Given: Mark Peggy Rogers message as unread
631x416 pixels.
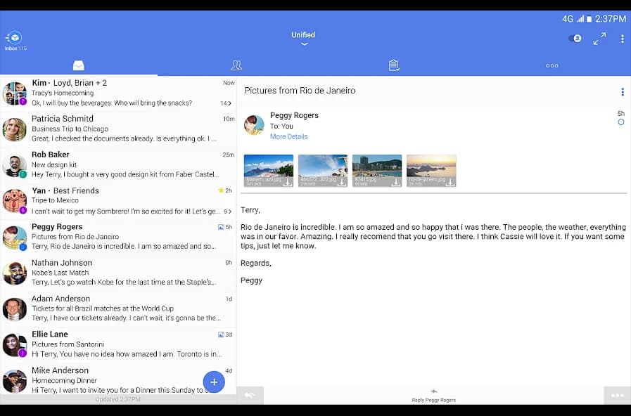Looking at the screenshot, I should 620,122.
